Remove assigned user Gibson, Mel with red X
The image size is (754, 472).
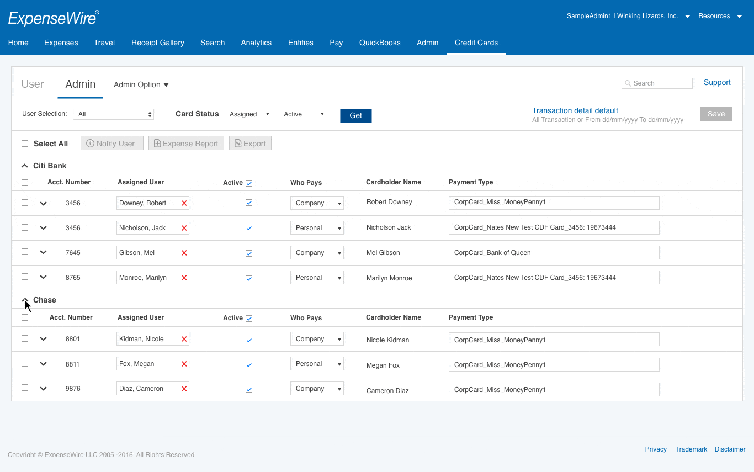coord(184,253)
